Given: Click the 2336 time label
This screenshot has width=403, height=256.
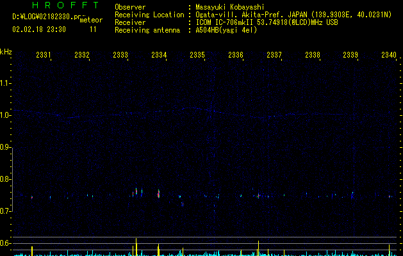Looking at the screenshot, I should click(x=236, y=54).
